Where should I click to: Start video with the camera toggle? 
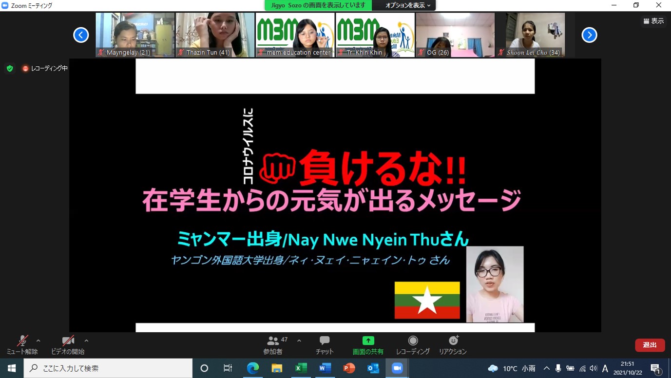[68, 341]
